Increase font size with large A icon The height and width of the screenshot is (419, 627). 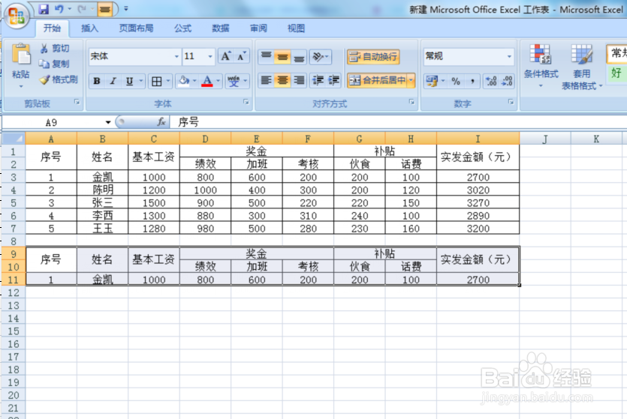(225, 56)
